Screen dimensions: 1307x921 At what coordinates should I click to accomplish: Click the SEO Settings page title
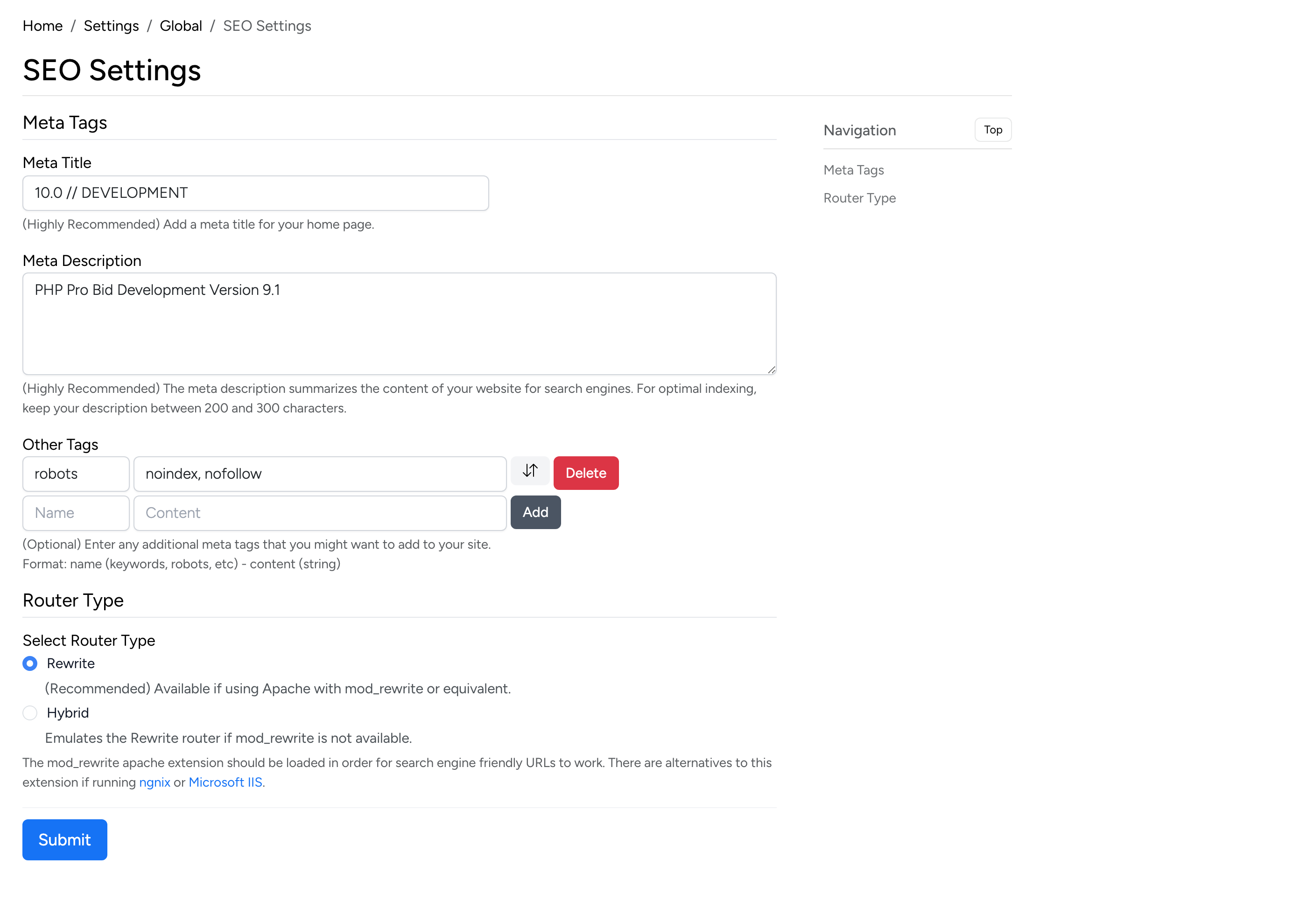112,70
